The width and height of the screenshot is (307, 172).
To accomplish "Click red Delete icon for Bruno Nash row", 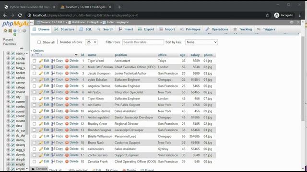I will tap(67, 142).
